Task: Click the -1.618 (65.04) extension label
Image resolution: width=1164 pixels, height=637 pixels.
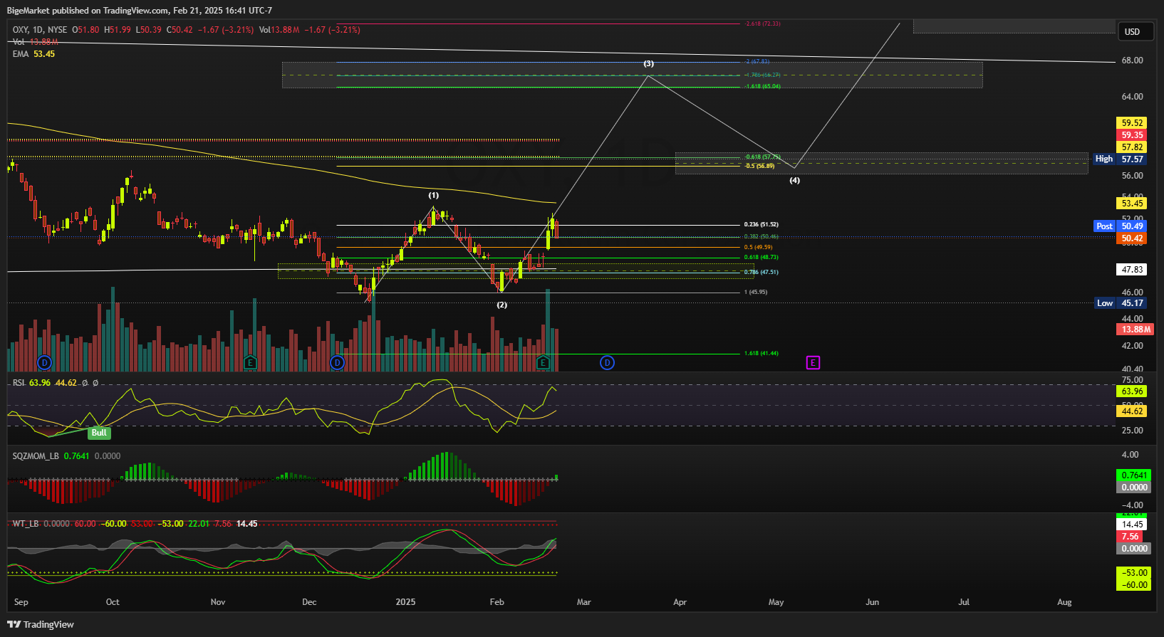Action: (x=762, y=87)
